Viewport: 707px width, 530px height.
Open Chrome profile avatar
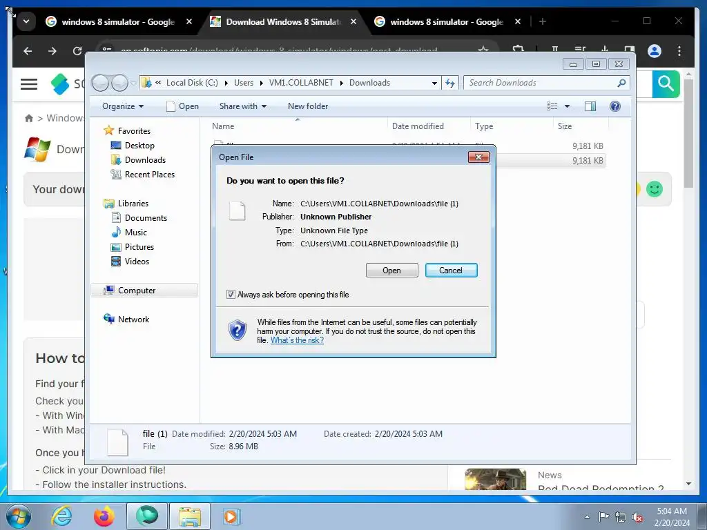click(x=655, y=51)
